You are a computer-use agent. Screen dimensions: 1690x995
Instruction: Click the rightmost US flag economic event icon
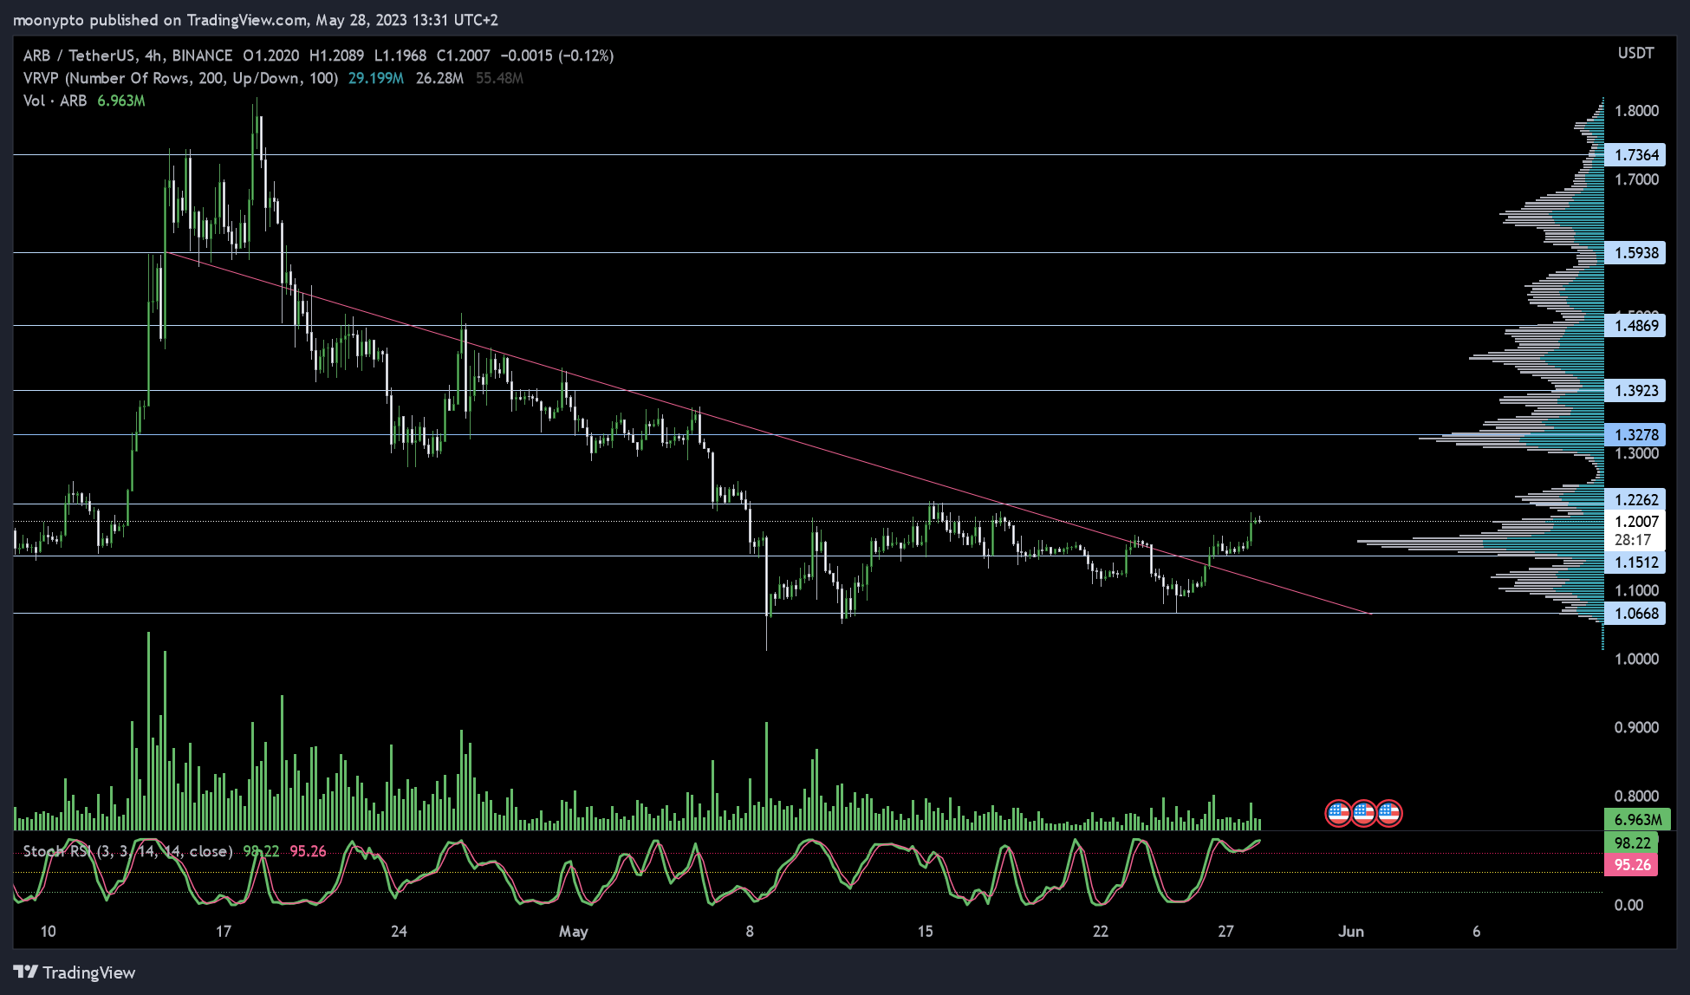pos(1389,813)
